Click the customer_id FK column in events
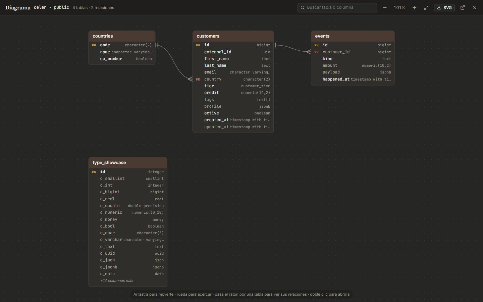This screenshot has height=302, width=483. coord(353,52)
